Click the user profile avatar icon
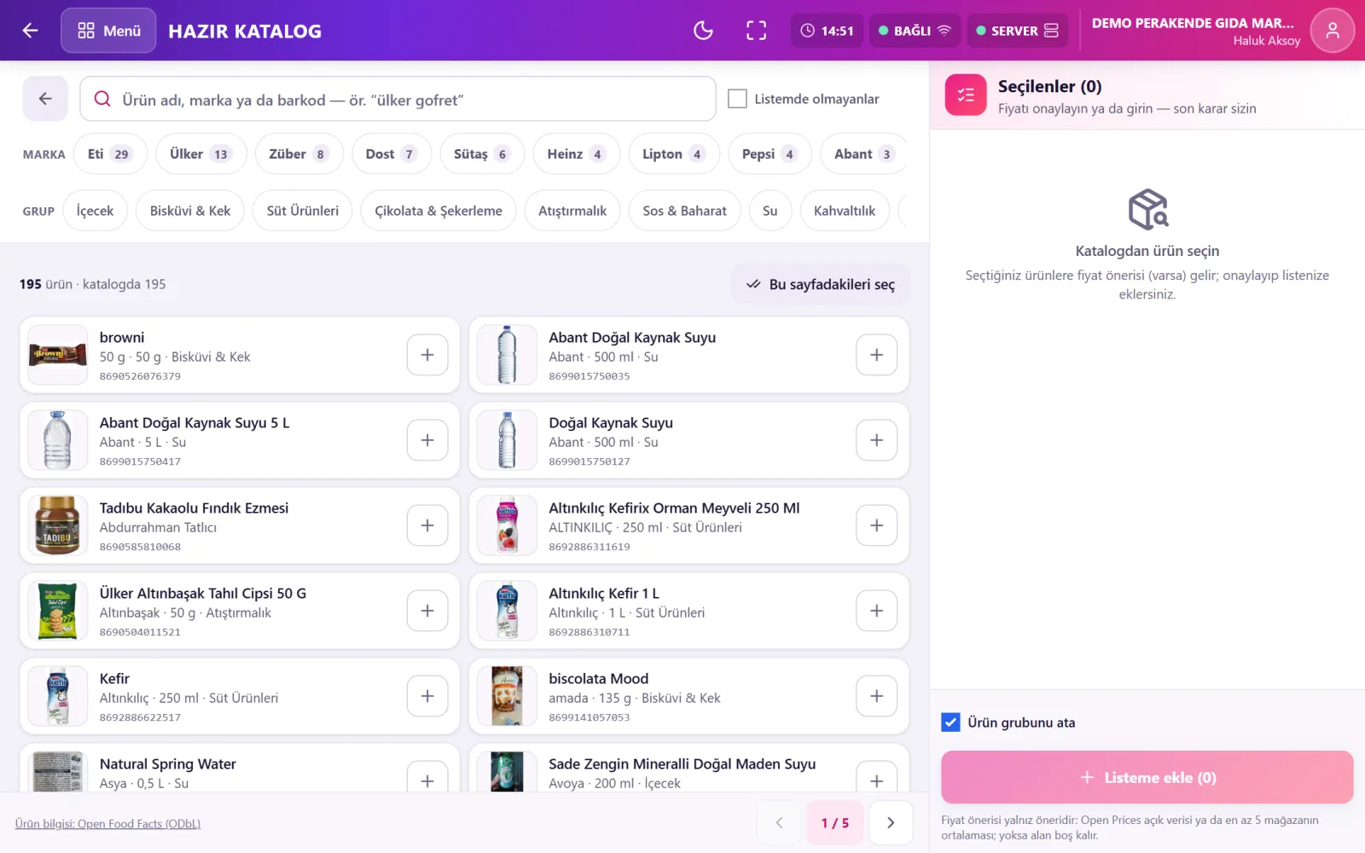1365x853 pixels. click(1332, 31)
